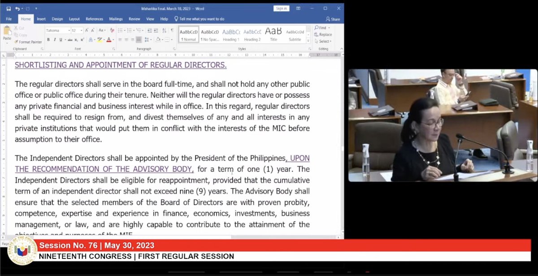Apply the Subtitle style
This screenshot has height=276, width=538.
pos(295,34)
